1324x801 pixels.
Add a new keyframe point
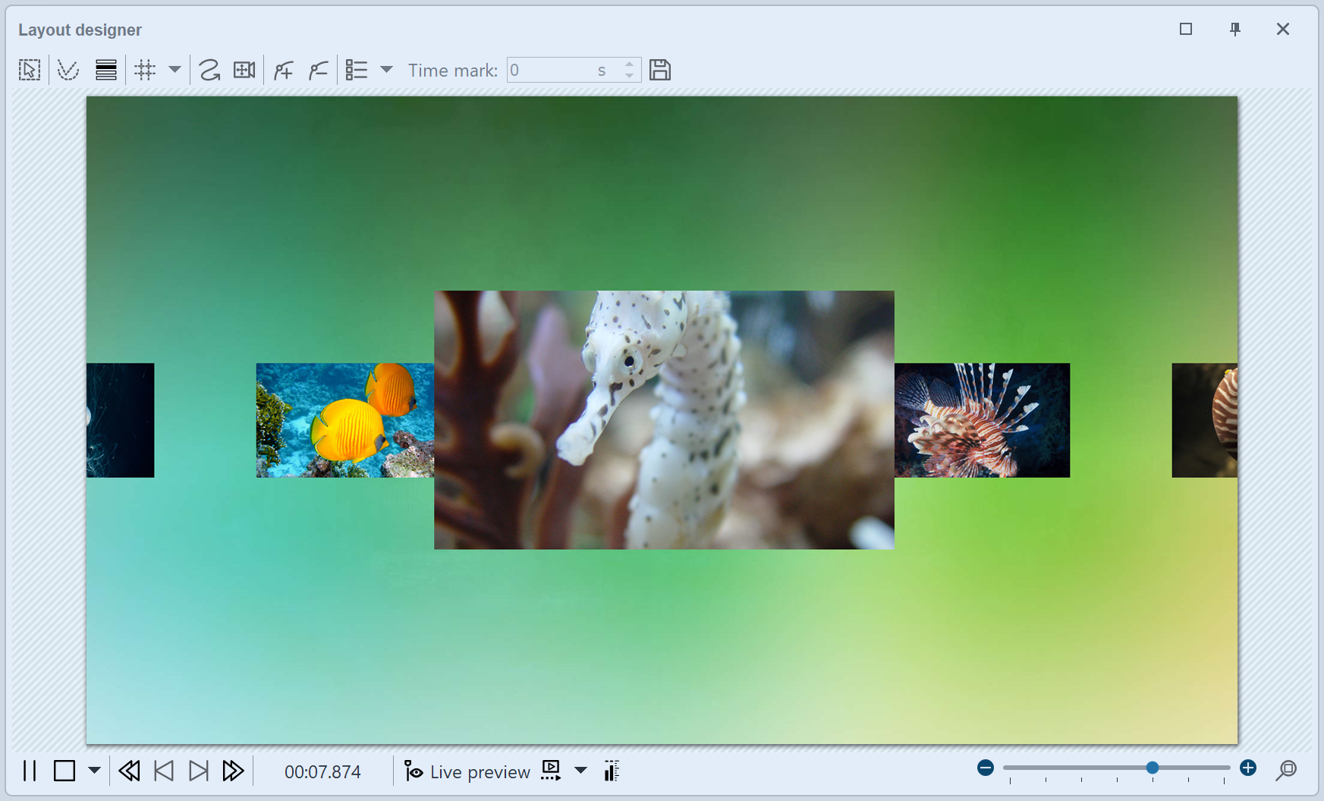click(281, 70)
